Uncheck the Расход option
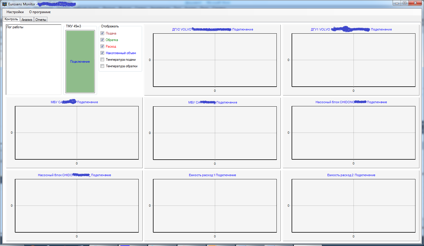 [x=102, y=46]
